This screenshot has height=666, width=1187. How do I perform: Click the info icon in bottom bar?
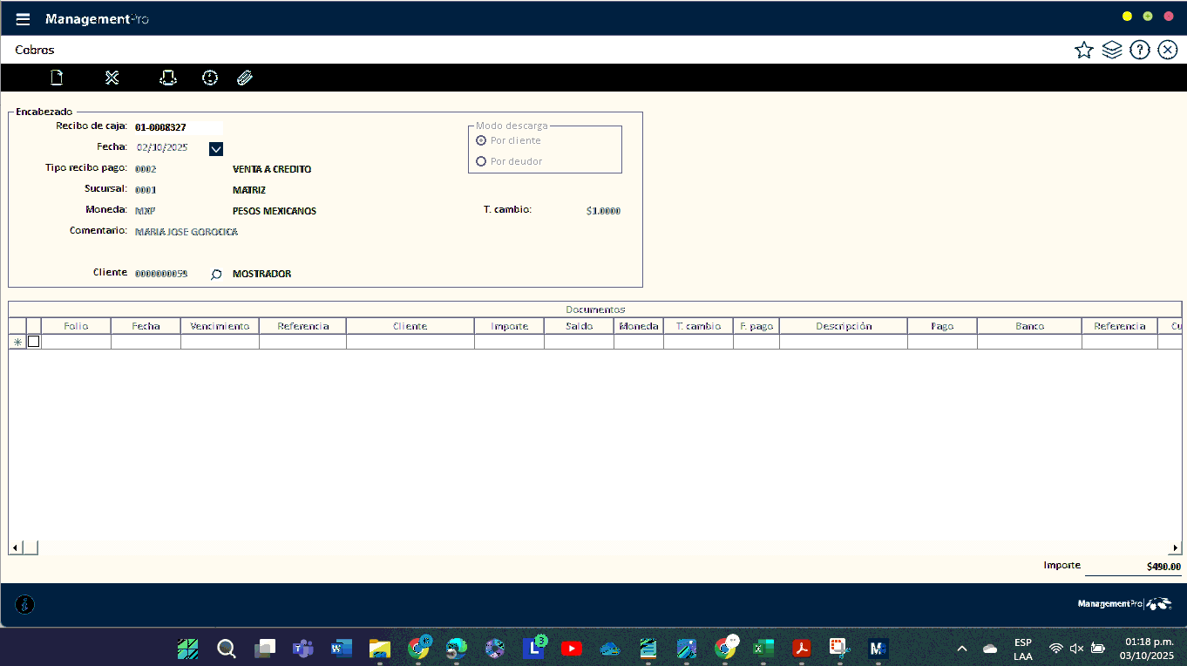tap(25, 604)
